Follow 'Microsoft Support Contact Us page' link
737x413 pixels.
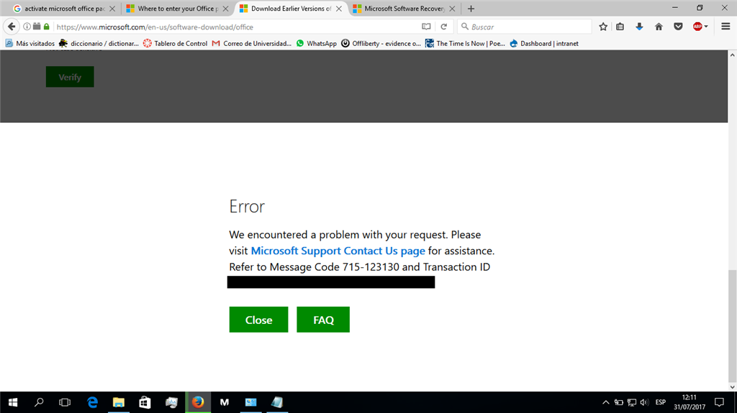[x=338, y=251]
